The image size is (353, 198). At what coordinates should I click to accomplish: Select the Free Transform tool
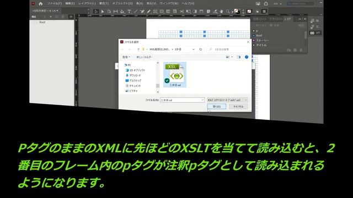pyautogui.click(x=188, y=12)
